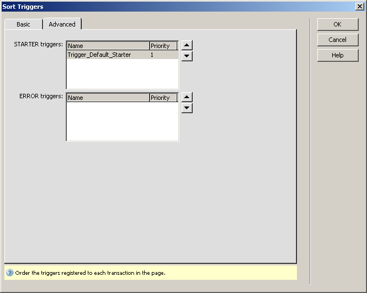Viewport: 367px width, 293px height.
Task: Click the Sort Triggers title bar
Action: tap(166, 6)
